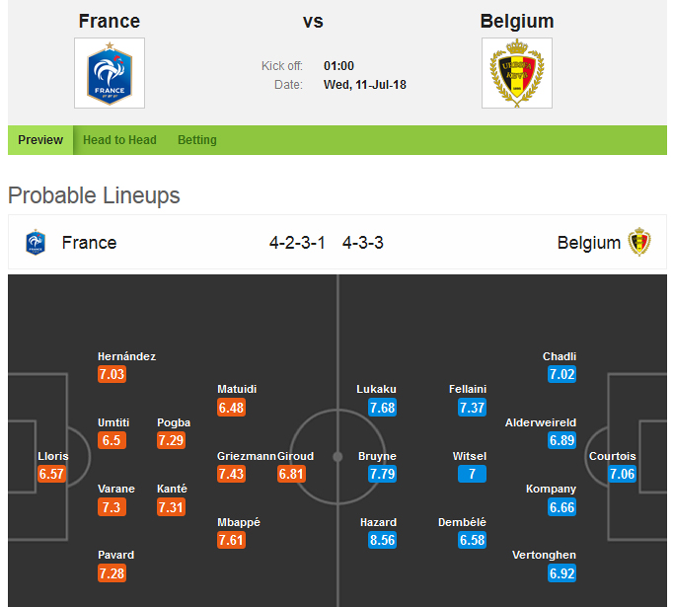The width and height of the screenshot is (673, 607).
Task: Click Hazard's 8.56 rating badge
Action: [382, 540]
